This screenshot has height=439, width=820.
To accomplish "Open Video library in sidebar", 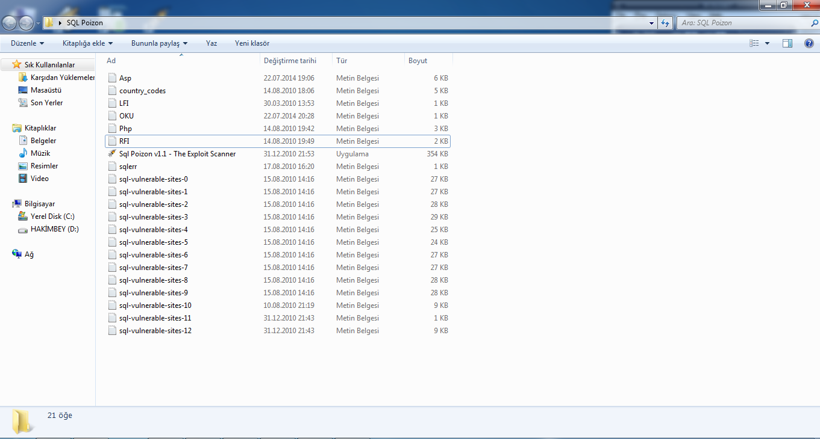I will [x=39, y=179].
